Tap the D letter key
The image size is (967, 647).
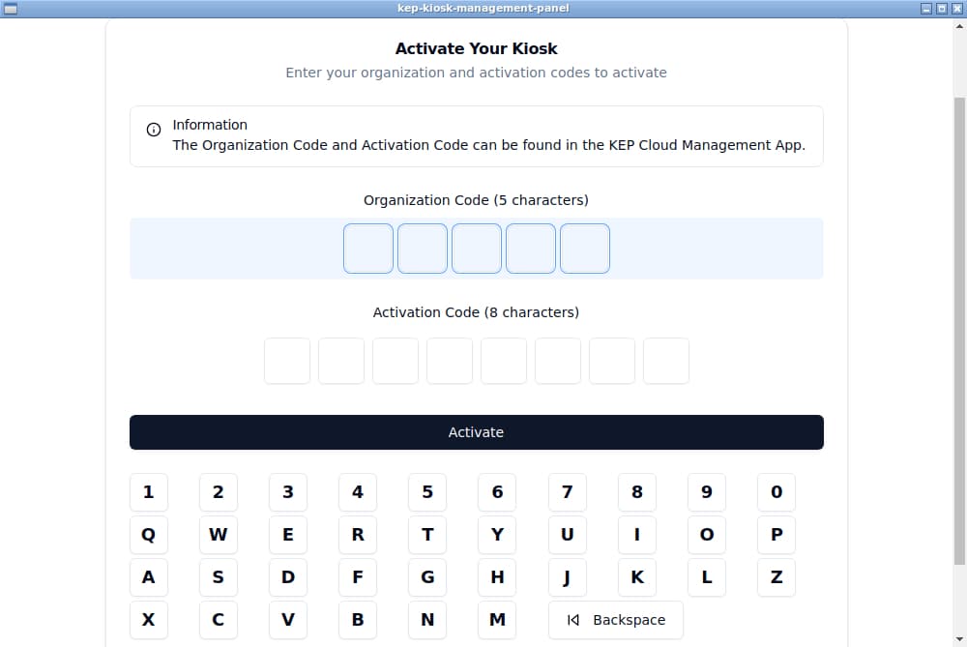click(288, 577)
